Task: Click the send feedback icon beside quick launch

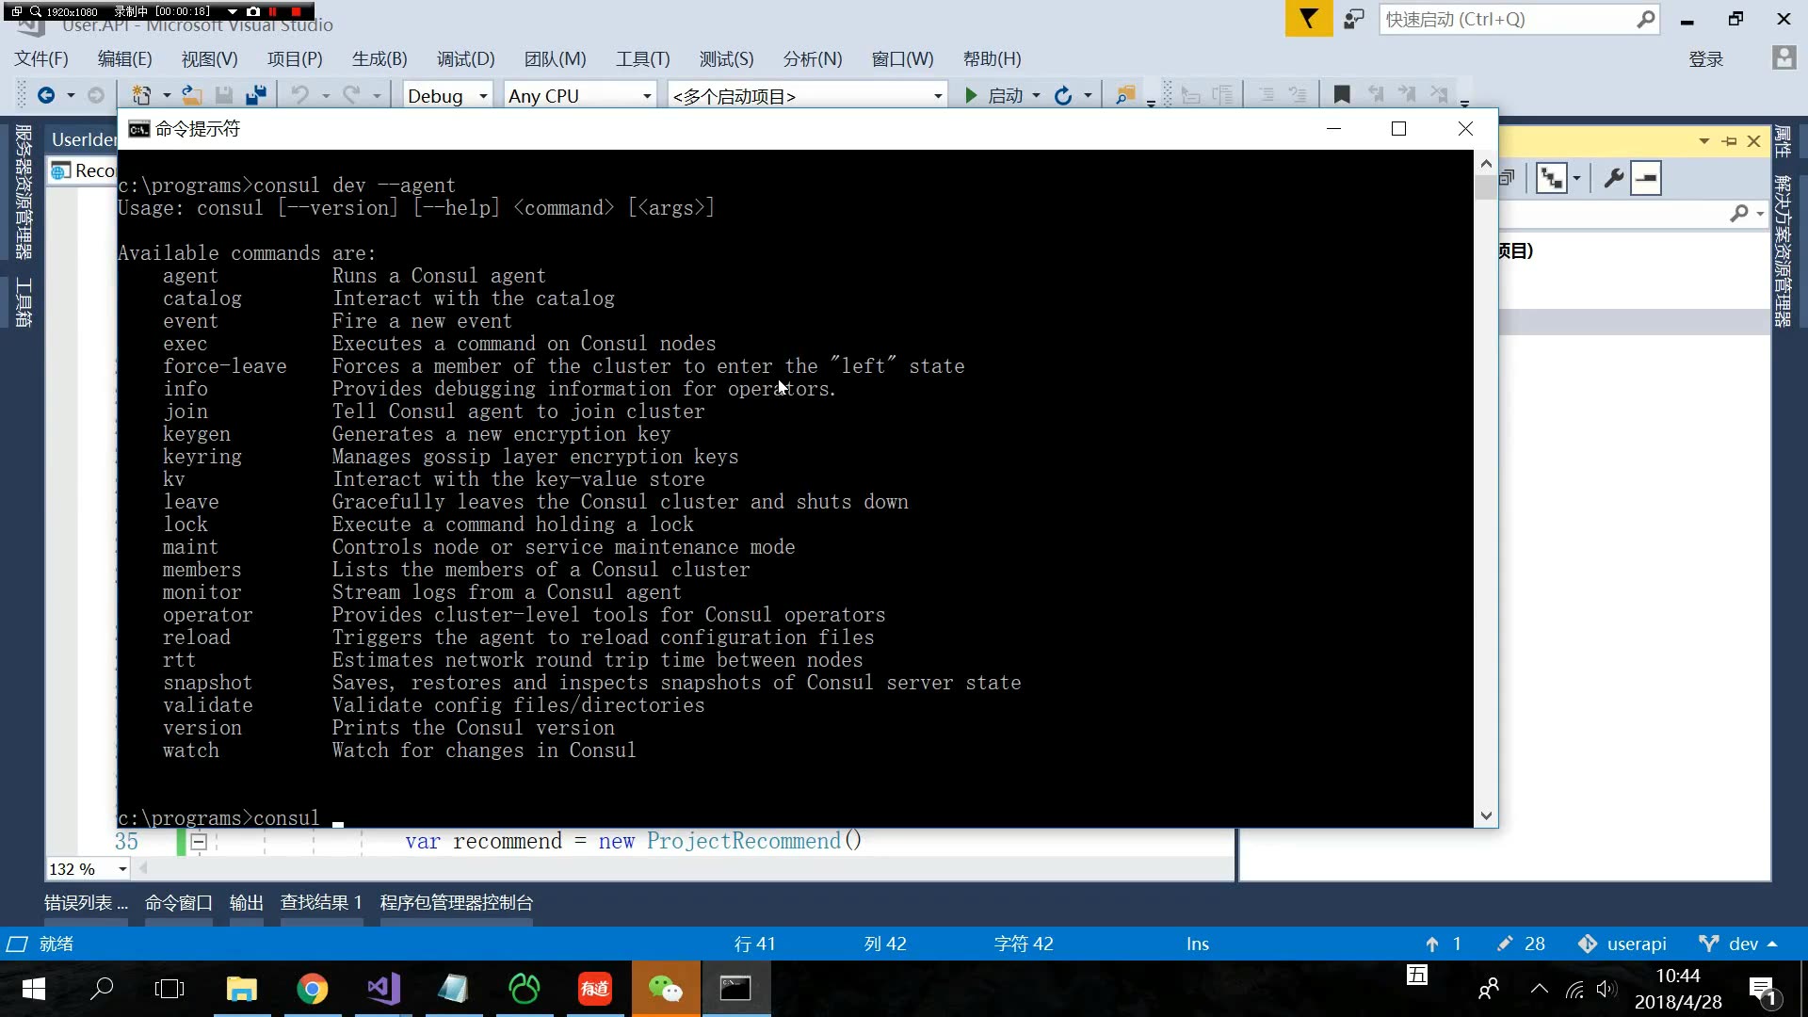Action: [x=1354, y=19]
